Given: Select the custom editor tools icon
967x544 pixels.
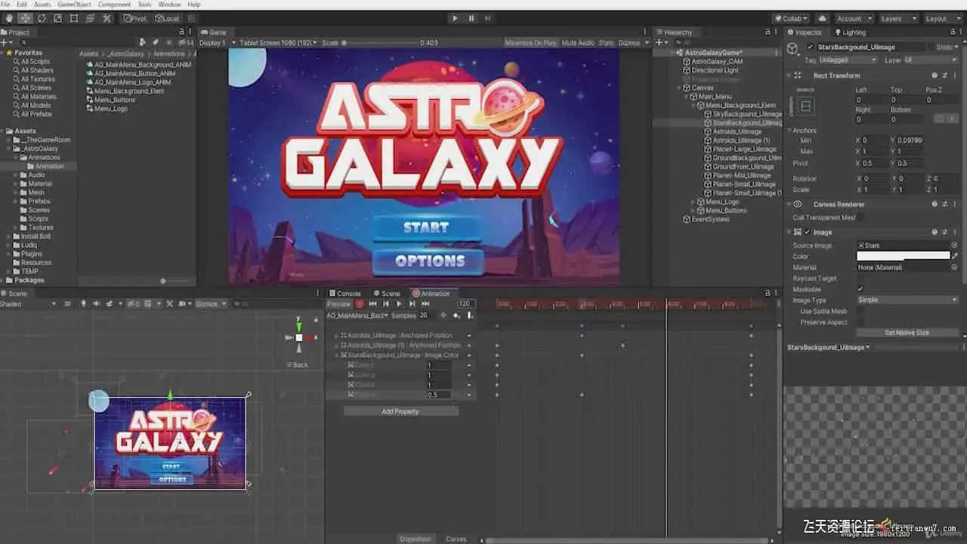Looking at the screenshot, I should coord(107,18).
